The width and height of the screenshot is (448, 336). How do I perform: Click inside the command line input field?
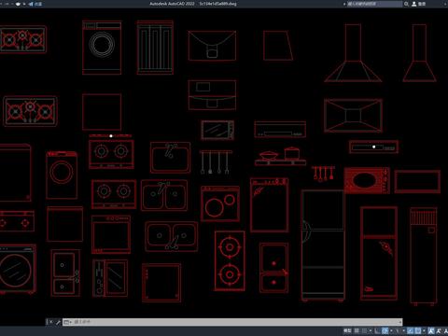coord(236,322)
